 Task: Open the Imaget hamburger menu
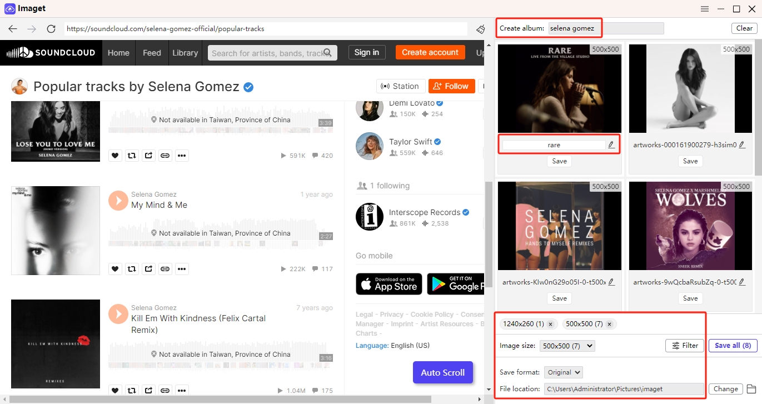705,9
